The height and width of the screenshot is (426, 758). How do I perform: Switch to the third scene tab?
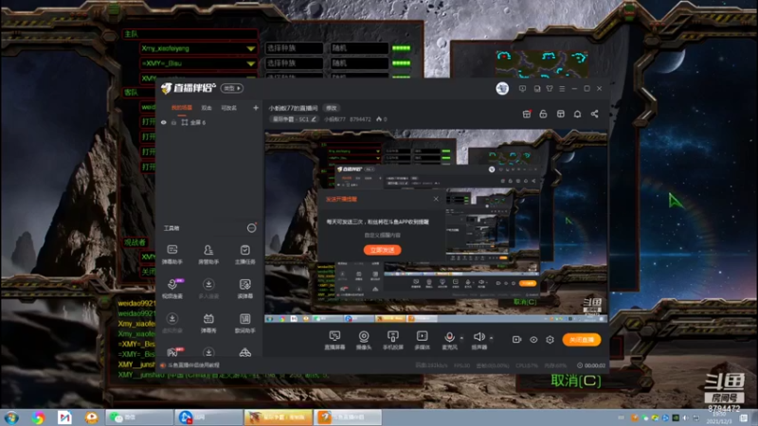point(228,108)
